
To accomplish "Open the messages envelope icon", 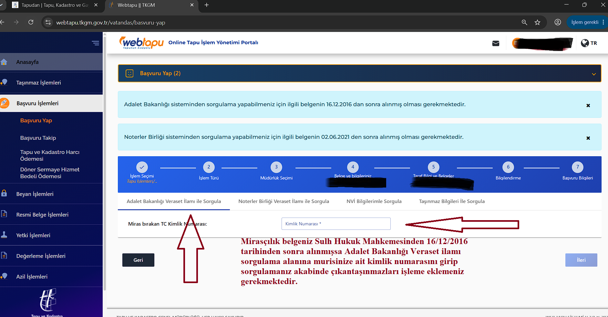I will click(496, 43).
